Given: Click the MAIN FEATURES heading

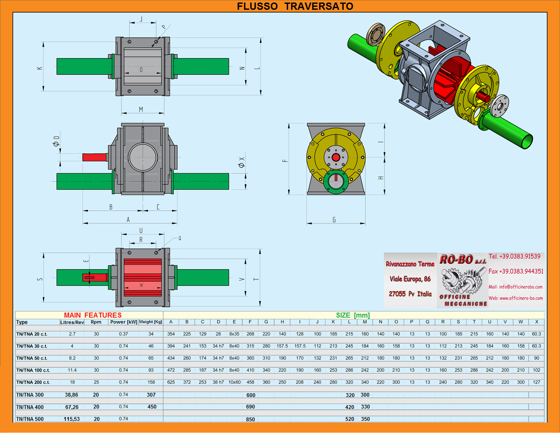Looking at the screenshot, I should [92, 315].
